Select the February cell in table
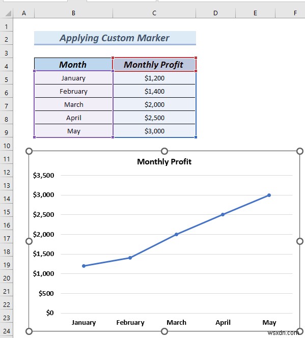This screenshot has height=338, width=305. click(x=73, y=91)
